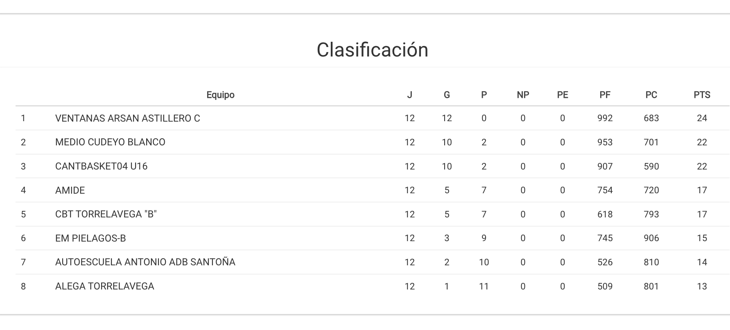Select the 24 PTS cell
The width and height of the screenshot is (730, 330).
point(702,118)
